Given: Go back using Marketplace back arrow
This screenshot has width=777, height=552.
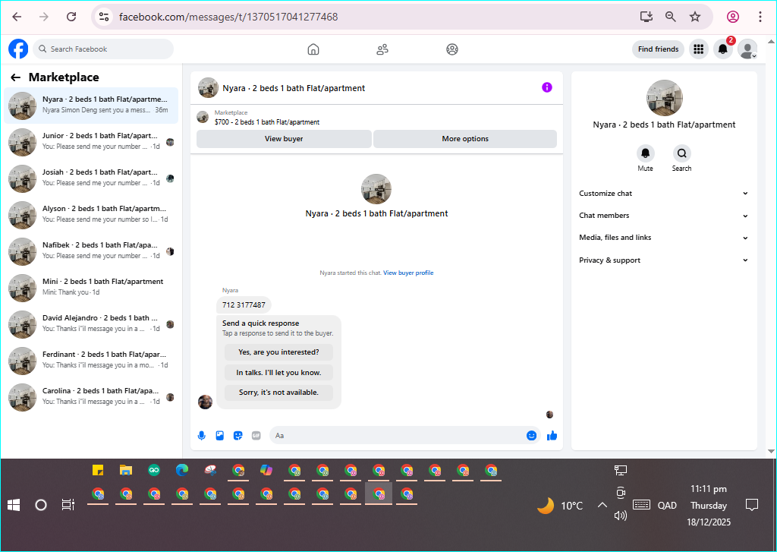Looking at the screenshot, I should [15, 77].
